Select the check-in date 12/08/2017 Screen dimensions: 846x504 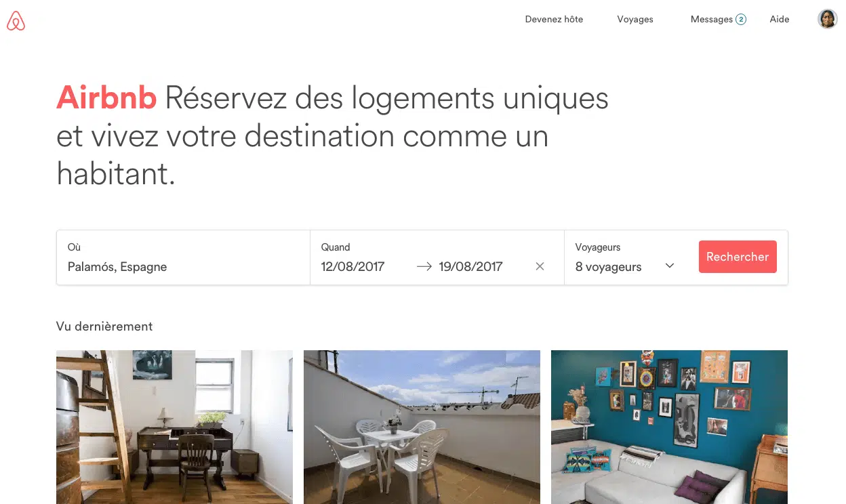[352, 266]
